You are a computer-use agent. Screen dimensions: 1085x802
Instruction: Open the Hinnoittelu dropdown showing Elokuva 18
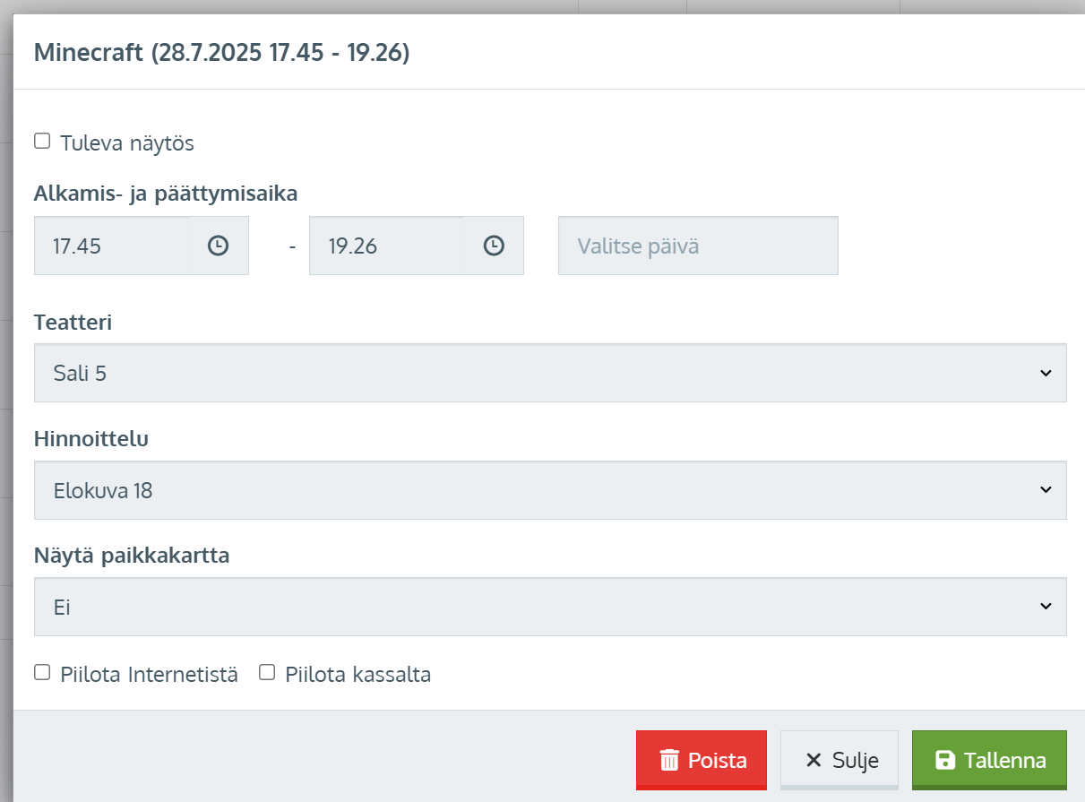[550, 490]
